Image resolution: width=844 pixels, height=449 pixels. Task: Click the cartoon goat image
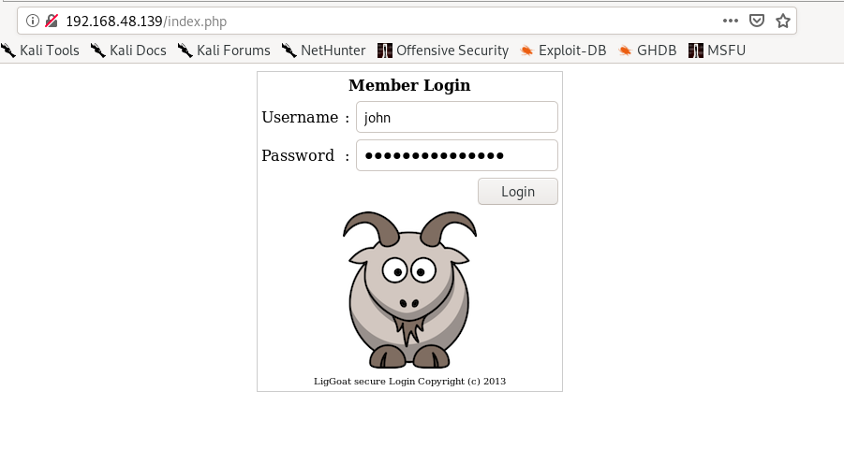coord(409,290)
